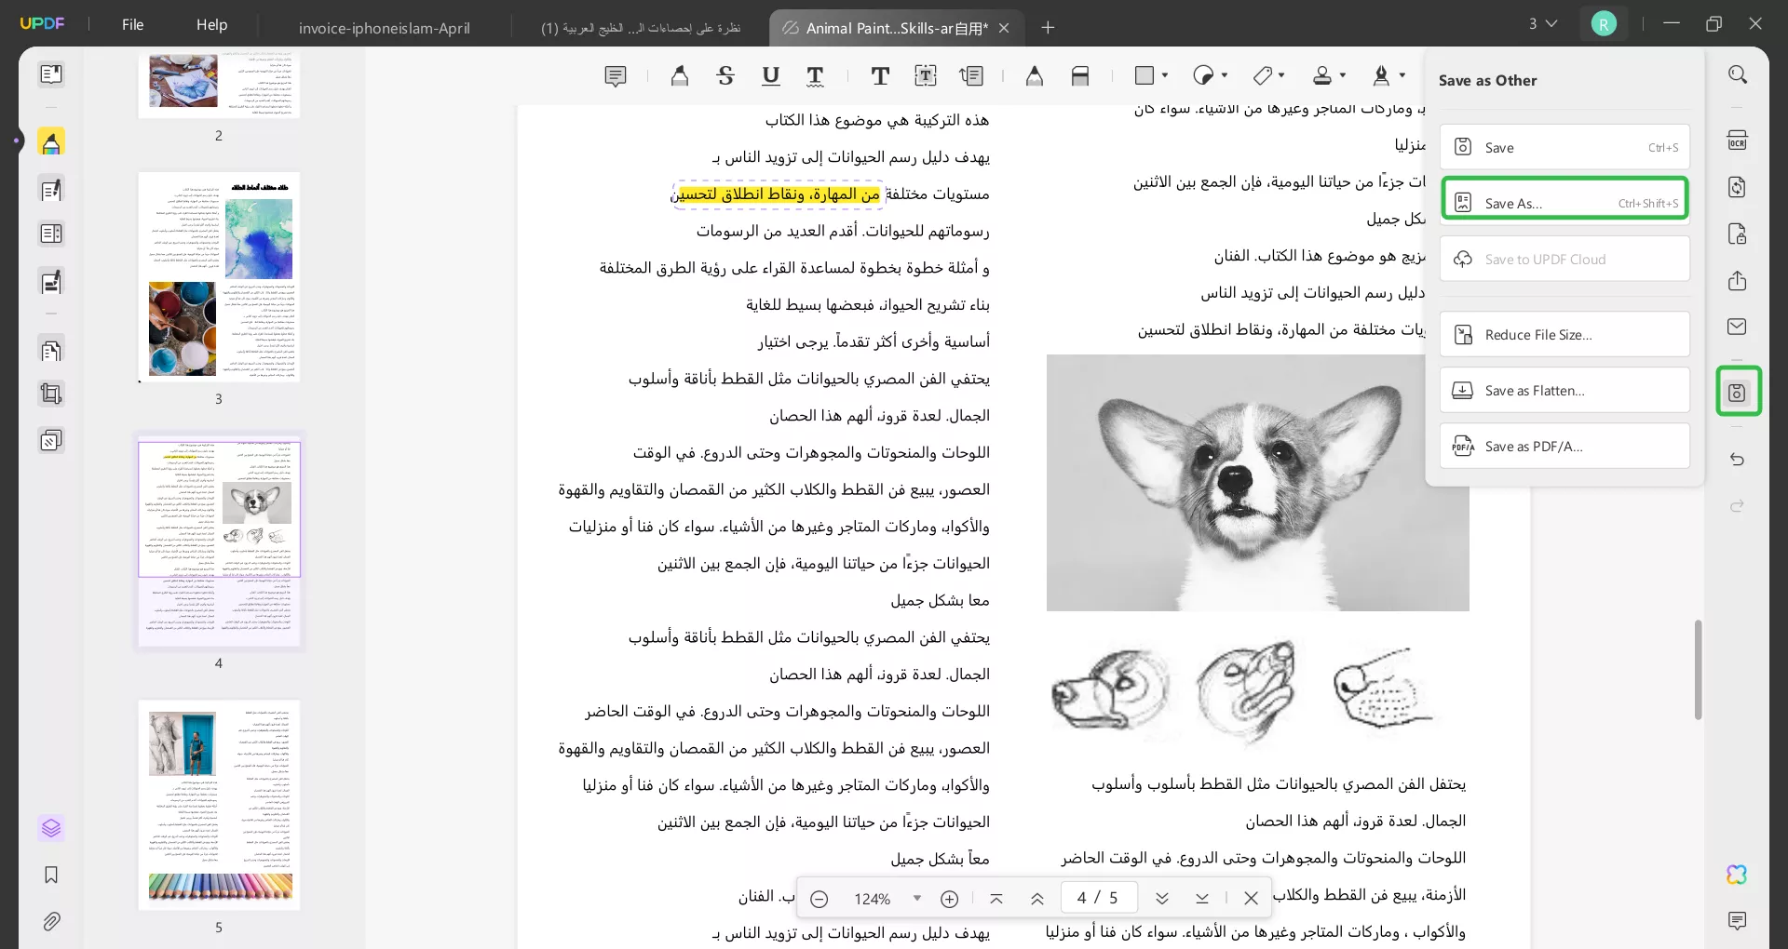Click Reduce File Size option

click(1564, 334)
